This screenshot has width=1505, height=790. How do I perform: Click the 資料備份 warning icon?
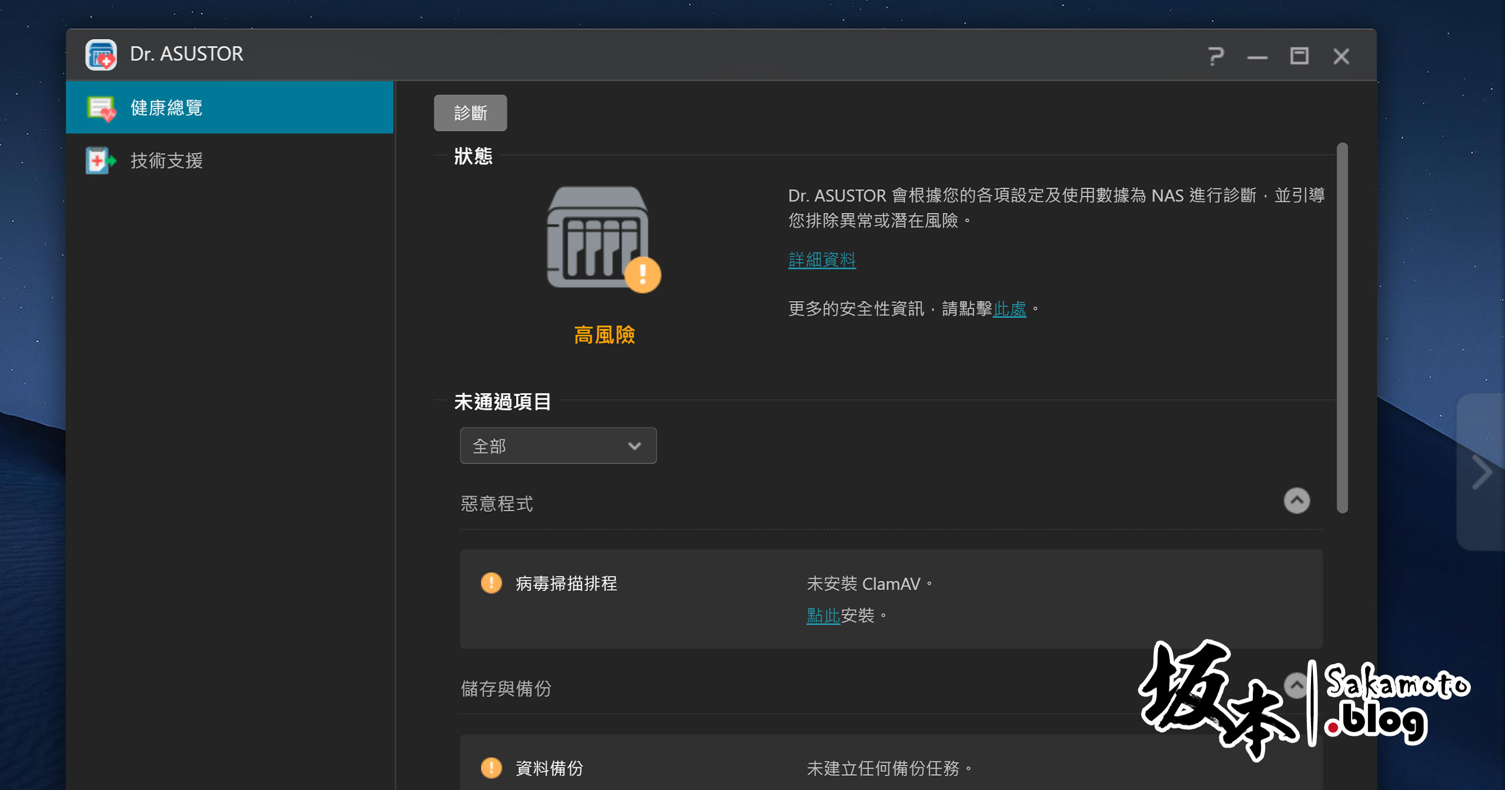pyautogui.click(x=491, y=767)
